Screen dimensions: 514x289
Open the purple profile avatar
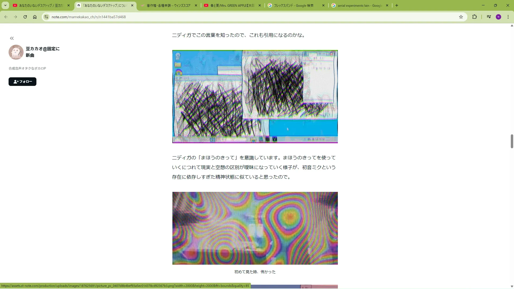(x=498, y=17)
